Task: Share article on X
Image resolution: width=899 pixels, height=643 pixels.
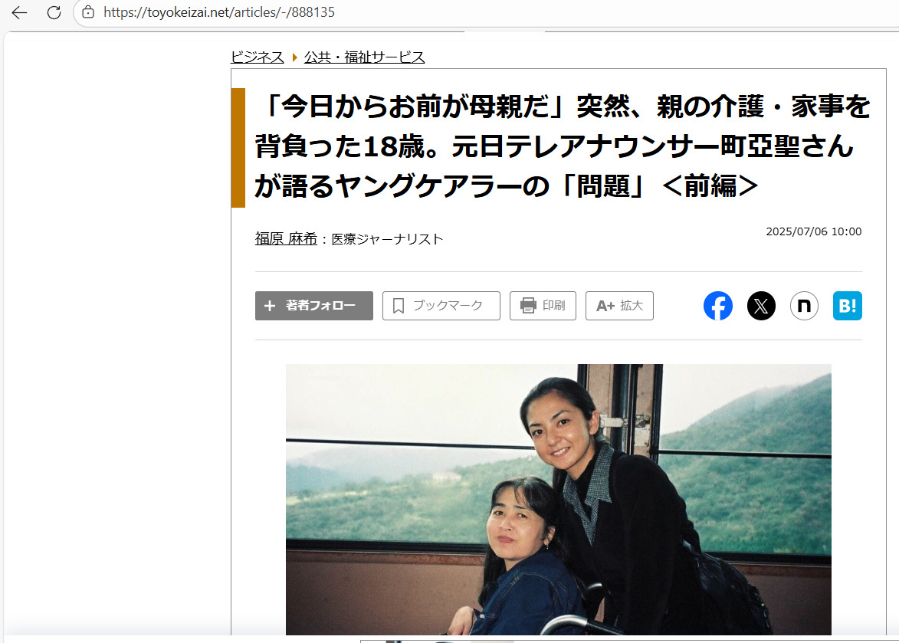Action: click(761, 306)
